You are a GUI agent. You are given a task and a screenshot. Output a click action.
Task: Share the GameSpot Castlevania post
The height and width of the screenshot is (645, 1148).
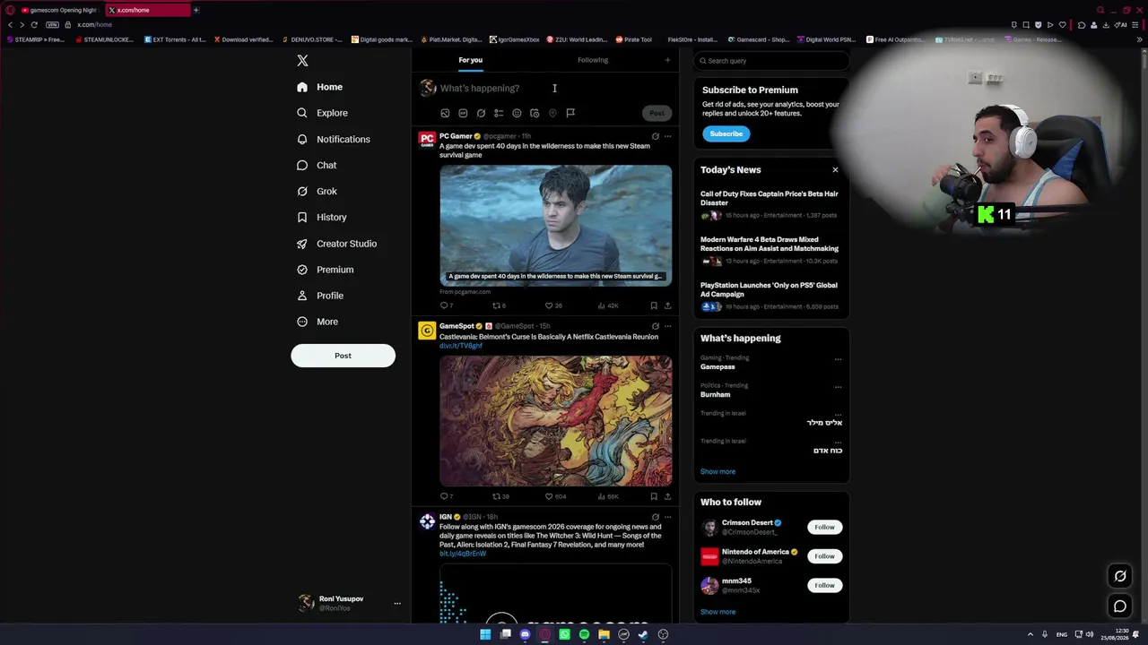(x=667, y=496)
